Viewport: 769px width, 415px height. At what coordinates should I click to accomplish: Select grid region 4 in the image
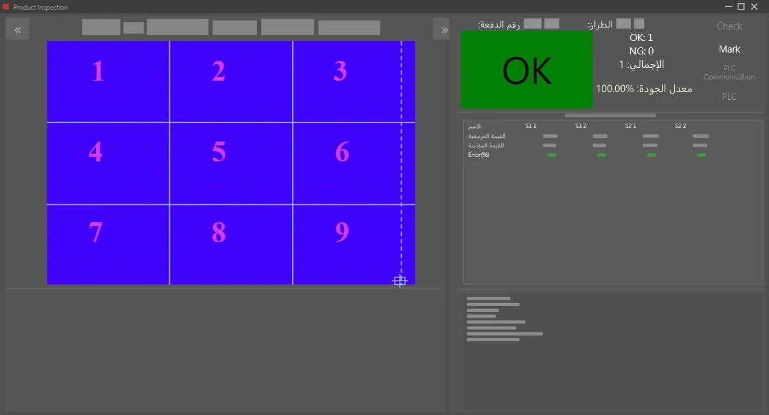(x=108, y=163)
